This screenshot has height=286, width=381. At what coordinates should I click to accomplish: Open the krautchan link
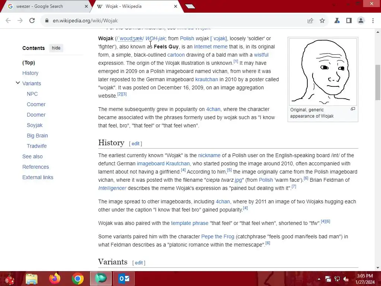coord(206,80)
